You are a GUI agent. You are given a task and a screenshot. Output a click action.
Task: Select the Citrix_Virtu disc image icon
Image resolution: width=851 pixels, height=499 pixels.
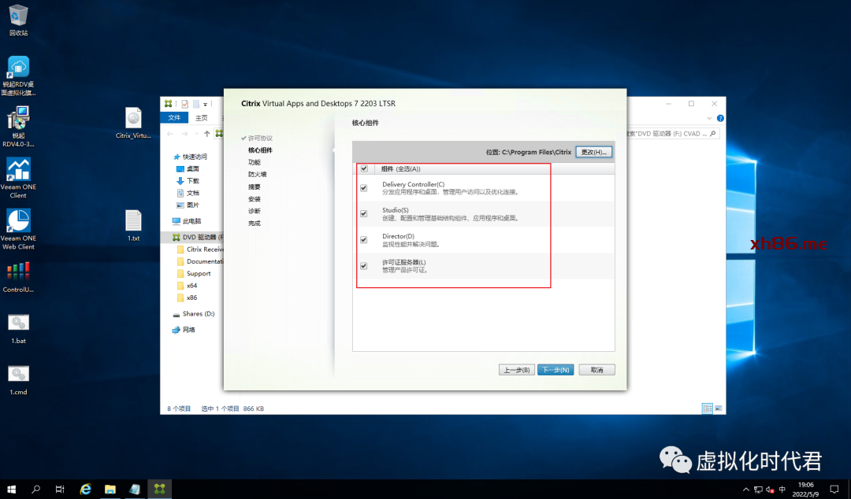coord(133,123)
